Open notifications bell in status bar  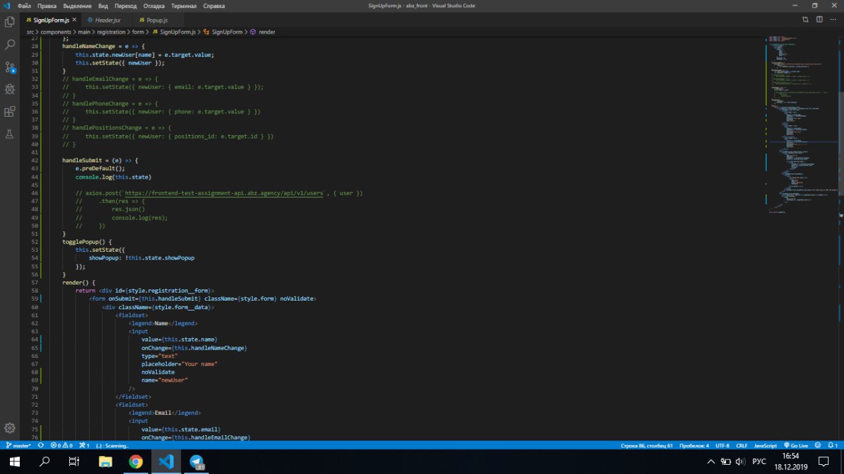833,446
